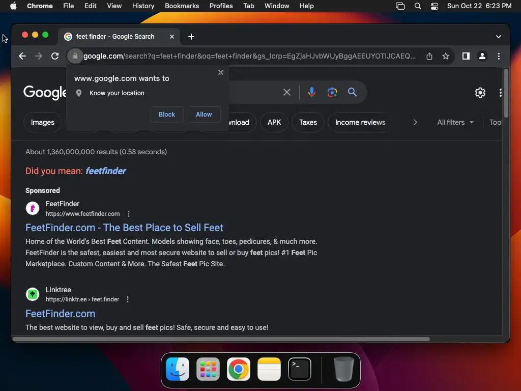The height and width of the screenshot is (391, 521).
Task: Reload the Google search page
Action: point(55,56)
